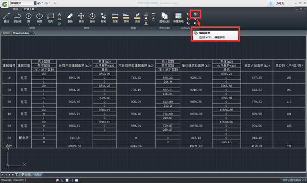
Task: Click the highlighted 编辑表格 edit table icon
Action: click(196, 14)
